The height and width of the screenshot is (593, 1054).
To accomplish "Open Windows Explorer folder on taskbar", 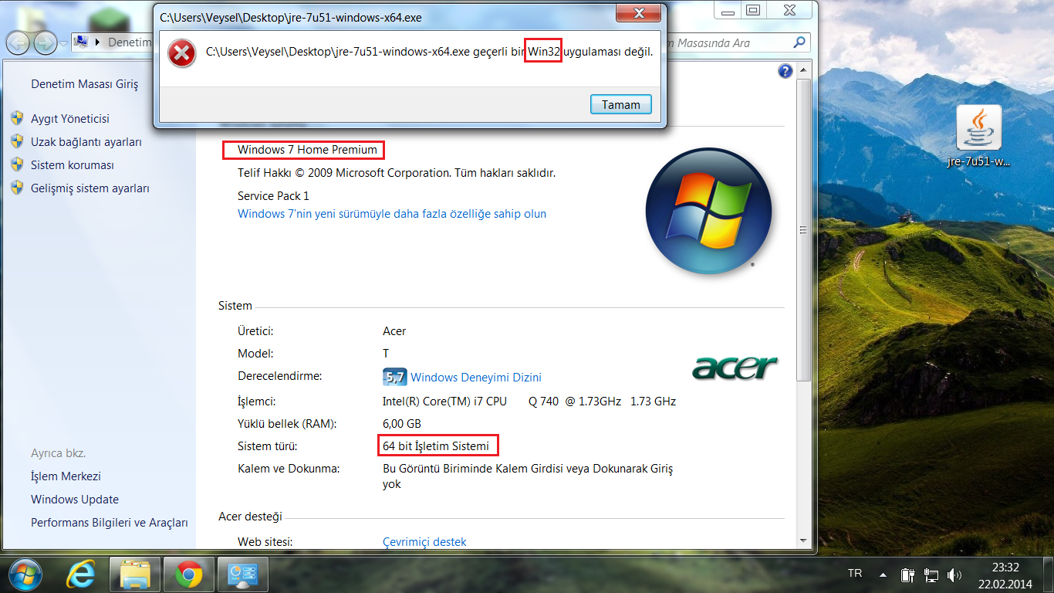I will (x=135, y=574).
